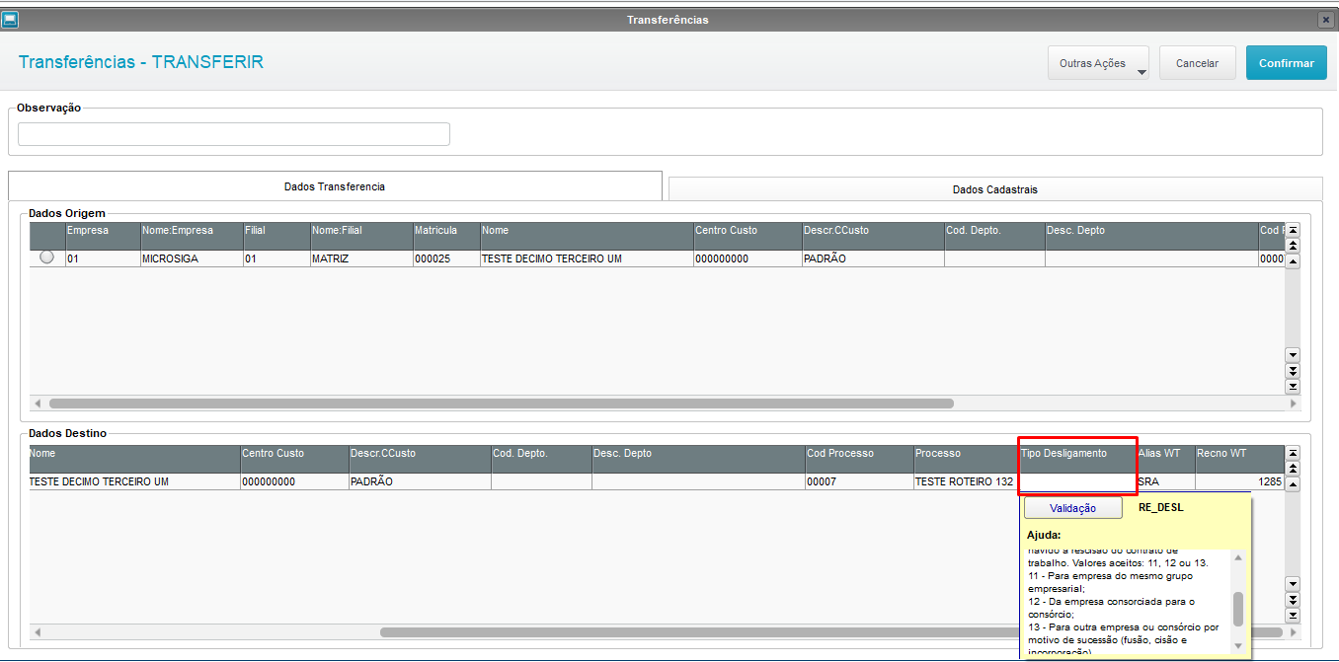
Task: Click the help text vertical scrollbar thumb
Action: click(1238, 610)
